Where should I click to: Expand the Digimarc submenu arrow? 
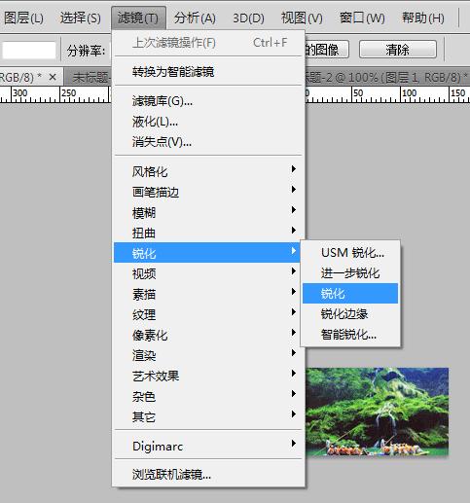294,443
